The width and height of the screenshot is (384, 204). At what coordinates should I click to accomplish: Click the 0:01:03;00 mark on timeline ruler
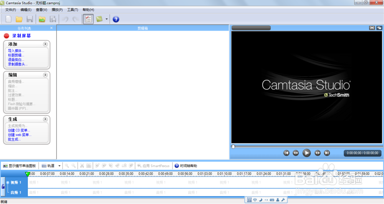205,174
